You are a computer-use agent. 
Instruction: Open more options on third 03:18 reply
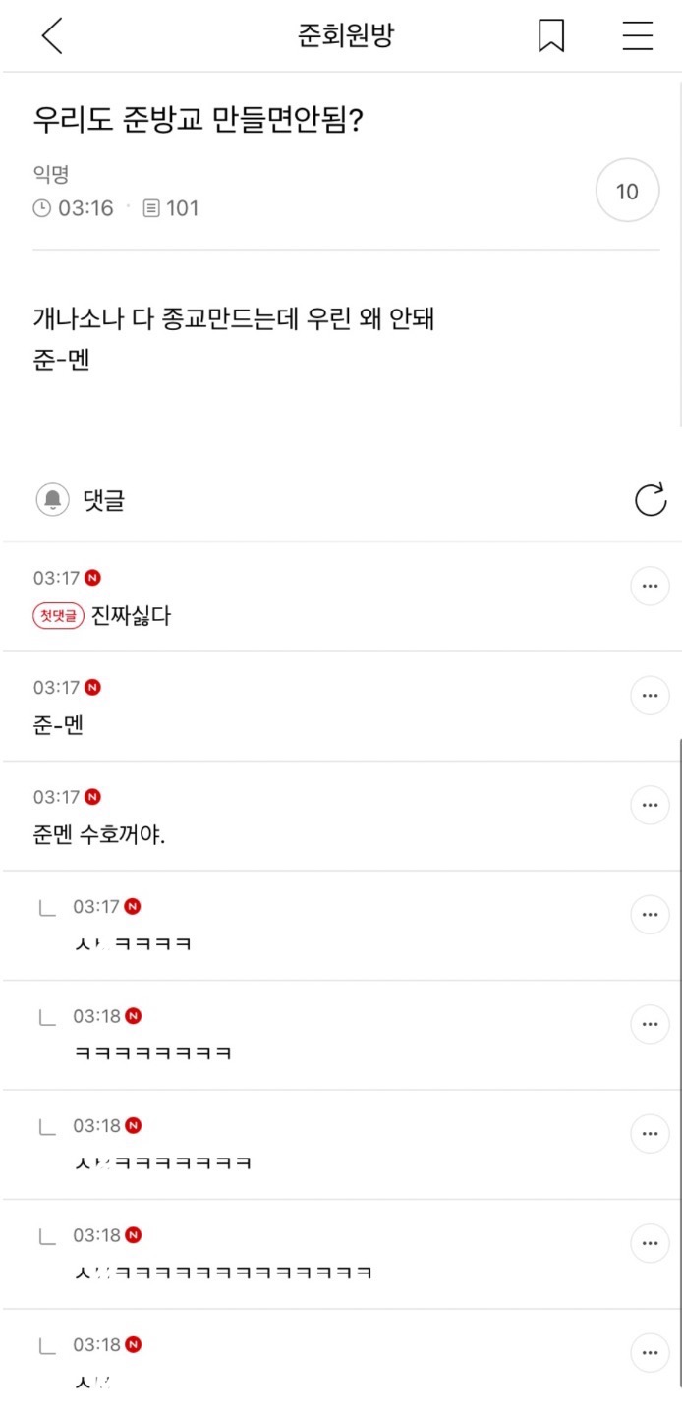[649, 1243]
